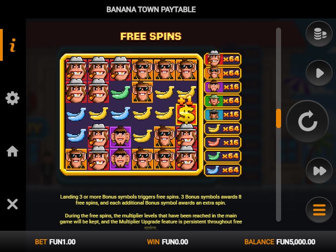Start autoplay with the play button
336x252 pixels.
(x=319, y=73)
